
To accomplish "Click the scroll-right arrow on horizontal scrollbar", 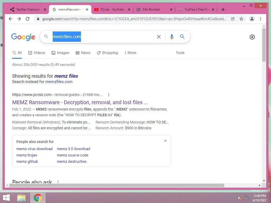I will point(259,185).
